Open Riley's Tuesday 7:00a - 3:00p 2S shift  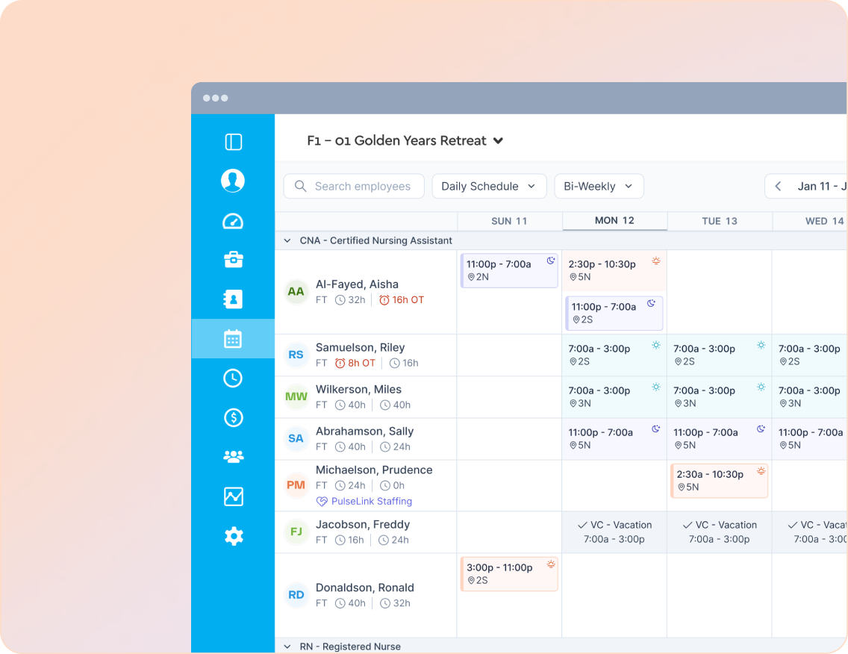[720, 355]
